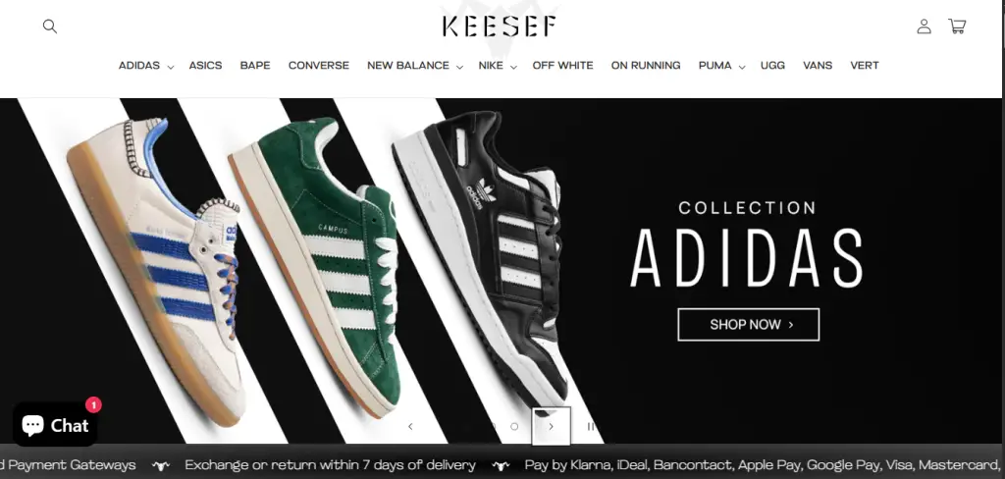Click the SHOP NOW button
This screenshot has width=1005, height=479.
[x=748, y=325]
